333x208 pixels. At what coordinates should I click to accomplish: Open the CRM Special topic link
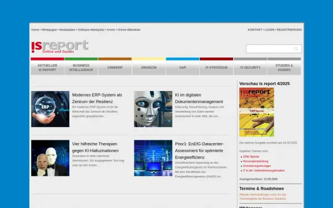tap(251, 156)
